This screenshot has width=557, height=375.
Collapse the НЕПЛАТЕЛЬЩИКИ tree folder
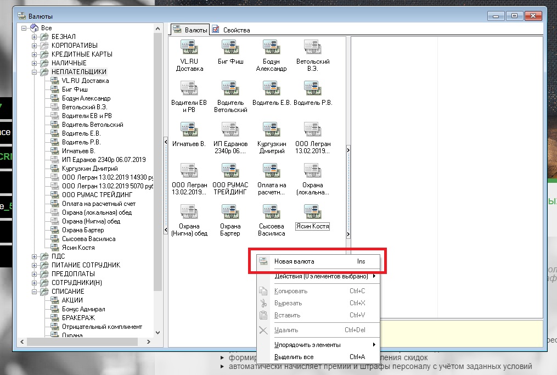(34, 72)
